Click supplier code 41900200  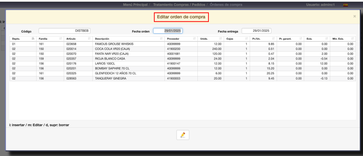(174, 49)
